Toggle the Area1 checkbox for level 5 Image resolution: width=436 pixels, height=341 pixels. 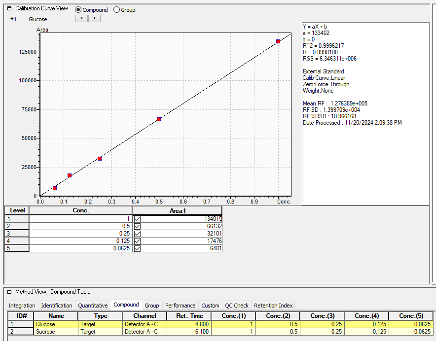click(x=137, y=248)
